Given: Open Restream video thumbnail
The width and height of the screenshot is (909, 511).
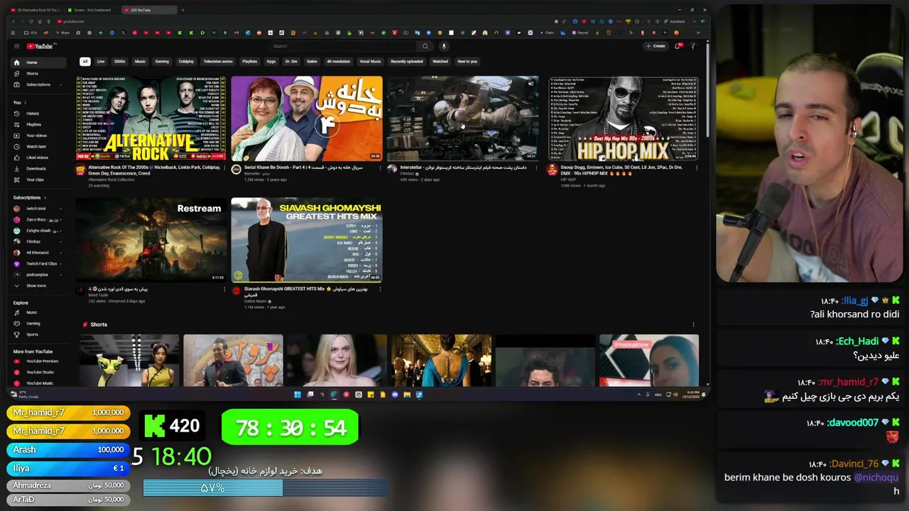Looking at the screenshot, I should (151, 240).
